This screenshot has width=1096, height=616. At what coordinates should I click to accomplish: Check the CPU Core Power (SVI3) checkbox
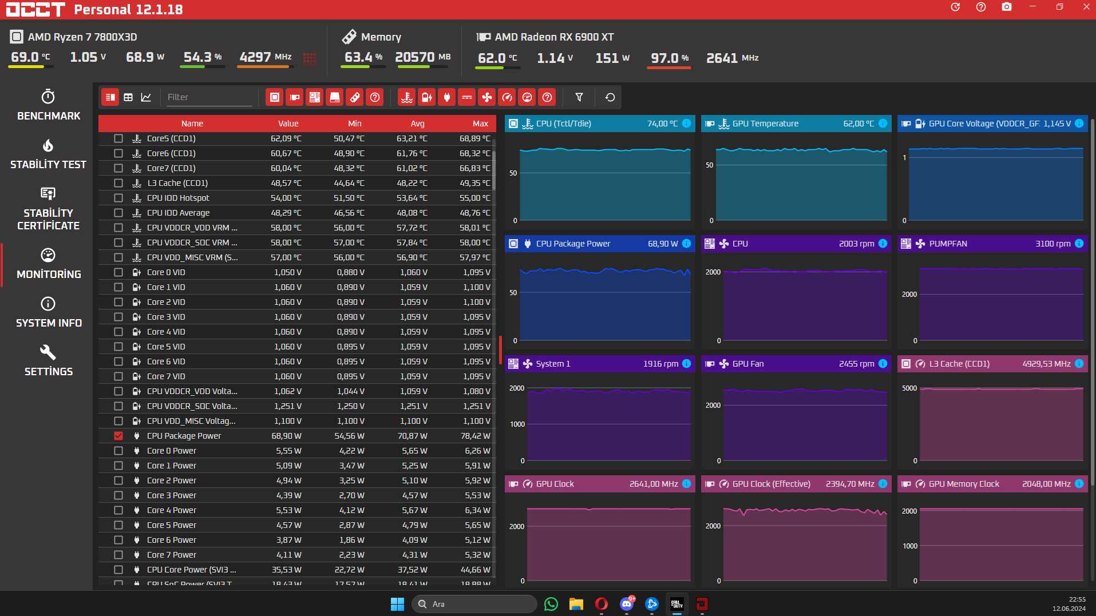pos(118,570)
